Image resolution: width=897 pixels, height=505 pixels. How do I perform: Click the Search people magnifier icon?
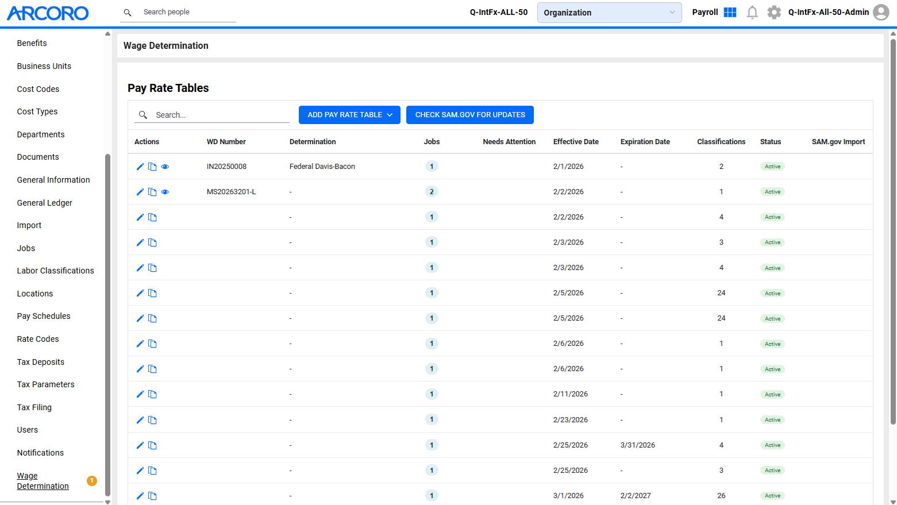point(128,12)
